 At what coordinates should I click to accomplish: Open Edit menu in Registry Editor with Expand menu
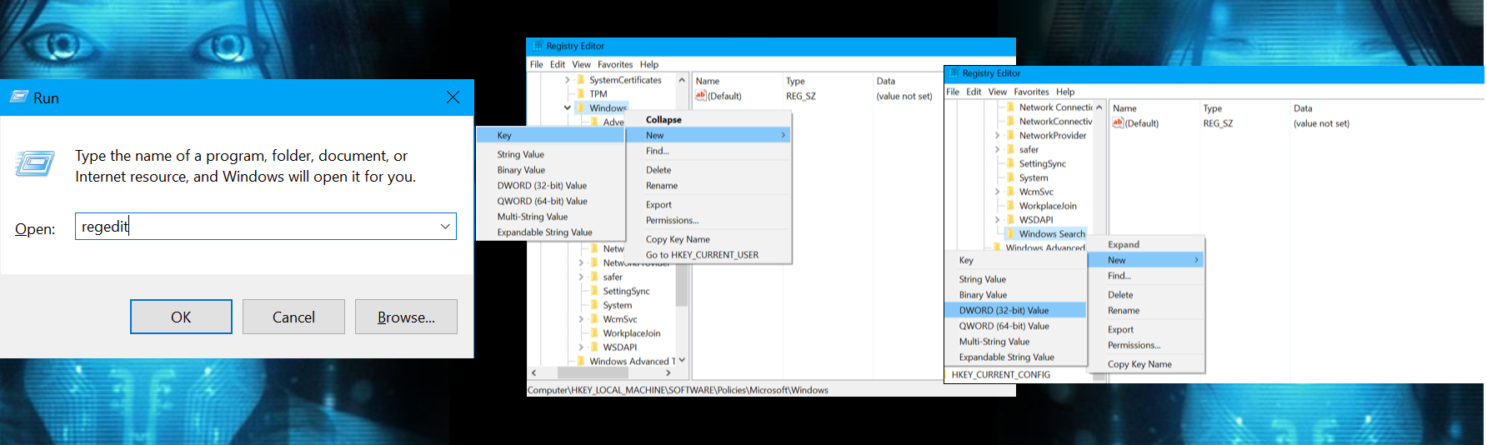[974, 92]
